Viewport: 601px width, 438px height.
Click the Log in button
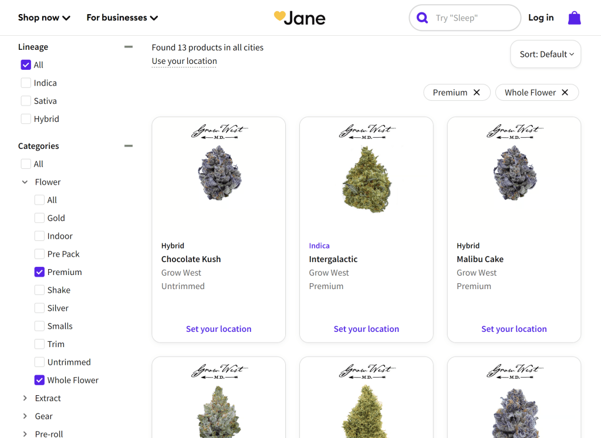(x=541, y=18)
